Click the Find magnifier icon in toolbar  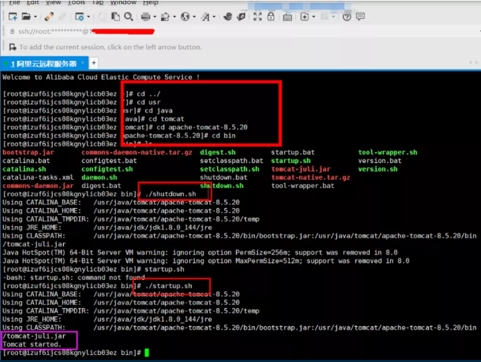(x=128, y=17)
